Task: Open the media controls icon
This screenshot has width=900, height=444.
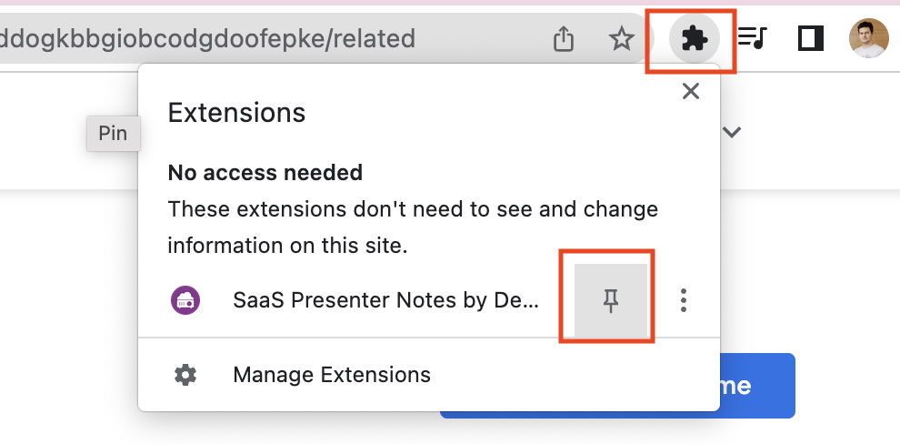Action: (x=753, y=38)
